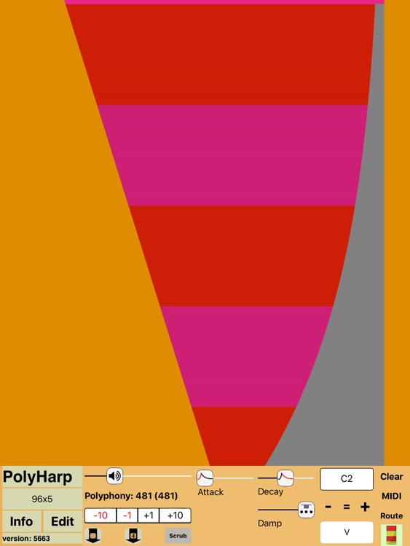
Task: Click the plus transpose button
Action: click(365, 507)
